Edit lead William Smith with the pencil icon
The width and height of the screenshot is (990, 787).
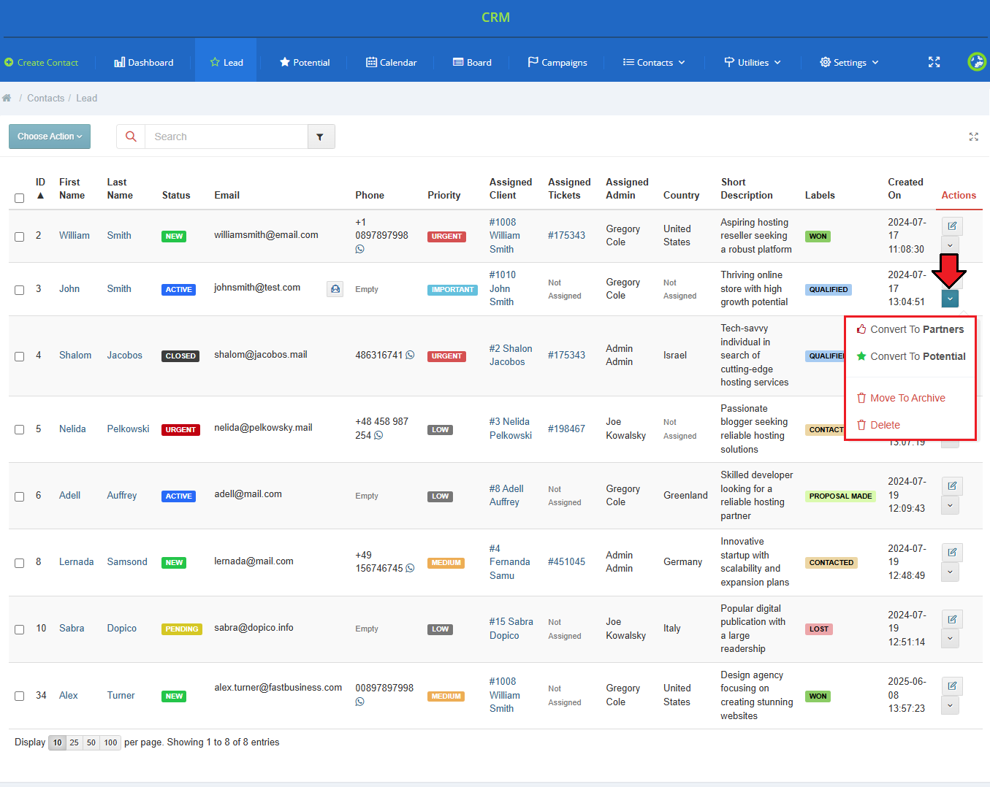point(952,226)
